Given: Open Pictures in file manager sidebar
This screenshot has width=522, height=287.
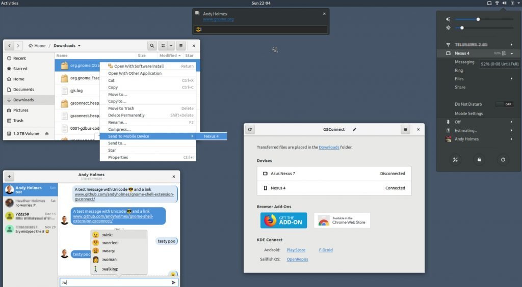Looking at the screenshot, I should pos(29,110).
